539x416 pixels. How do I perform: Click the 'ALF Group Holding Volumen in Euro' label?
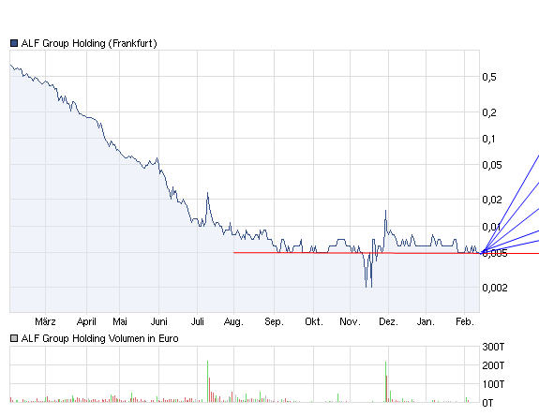click(99, 339)
